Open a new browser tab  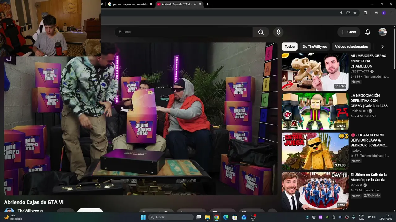point(207,4)
